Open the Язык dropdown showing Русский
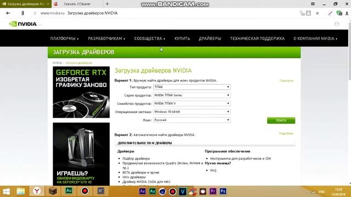 (192, 120)
